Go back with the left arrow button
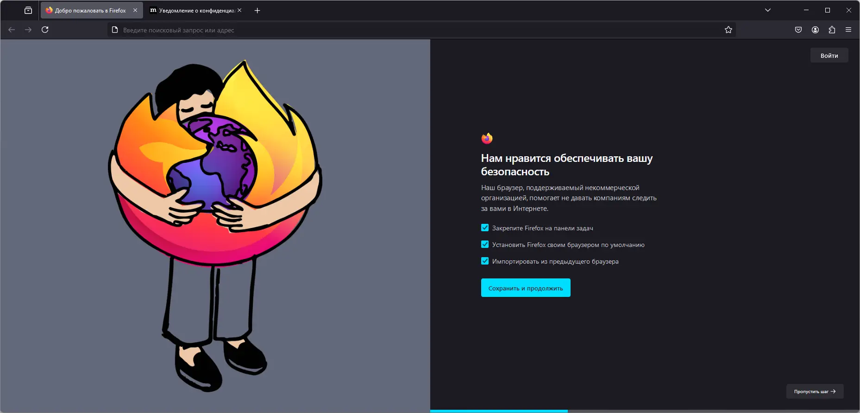 (x=12, y=30)
